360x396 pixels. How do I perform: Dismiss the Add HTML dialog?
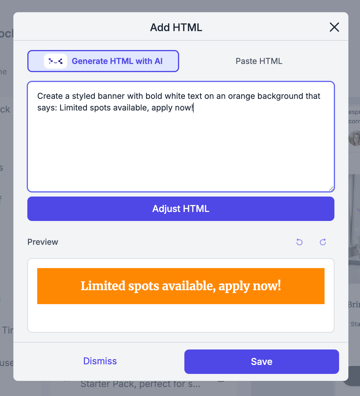(100, 361)
